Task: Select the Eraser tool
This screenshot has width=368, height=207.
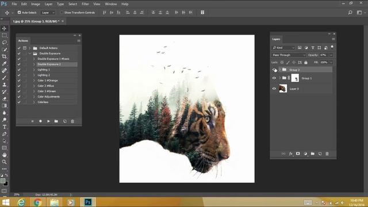Action: coord(4,98)
